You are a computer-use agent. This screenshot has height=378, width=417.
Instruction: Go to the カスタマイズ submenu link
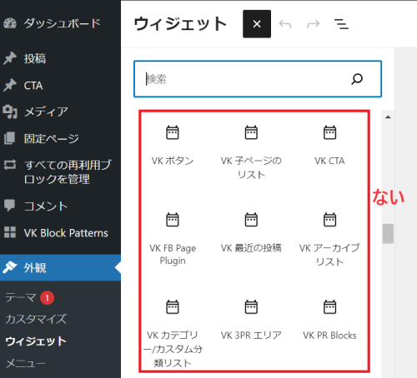[36, 319]
